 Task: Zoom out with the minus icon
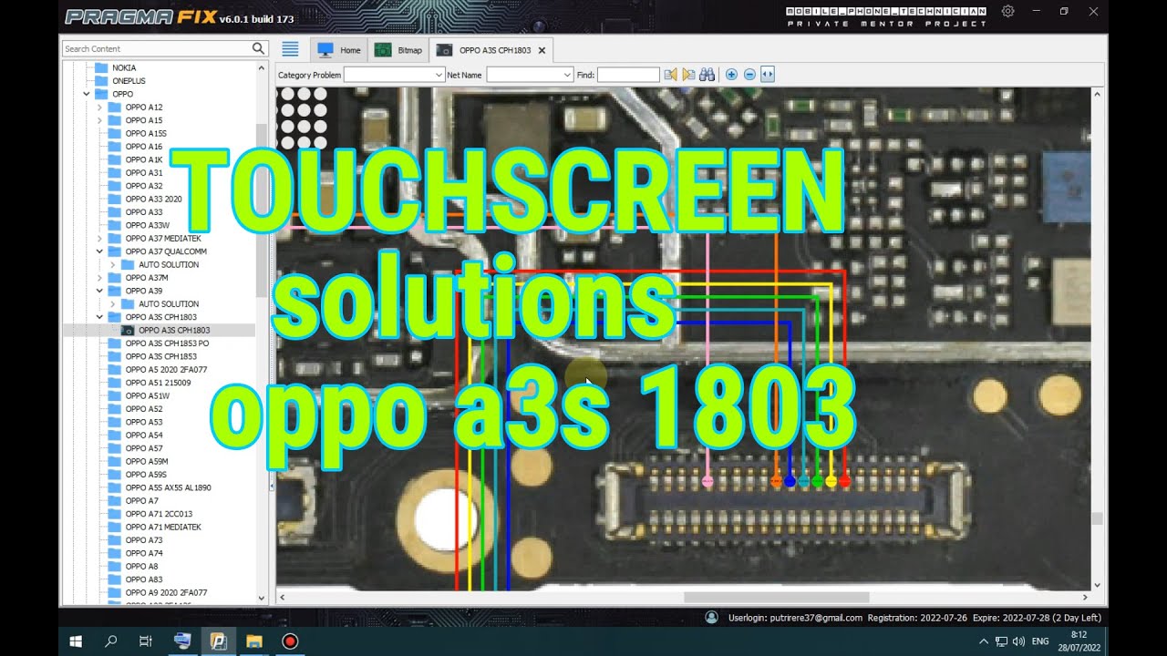(x=749, y=75)
